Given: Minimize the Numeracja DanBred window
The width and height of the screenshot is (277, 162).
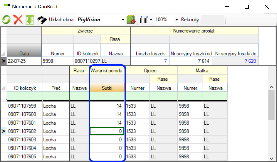Looking at the screenshot, I should click(x=227, y=7).
